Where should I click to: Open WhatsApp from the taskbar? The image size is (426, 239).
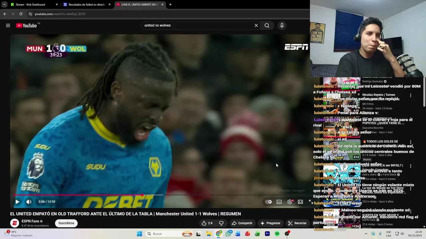(228, 234)
